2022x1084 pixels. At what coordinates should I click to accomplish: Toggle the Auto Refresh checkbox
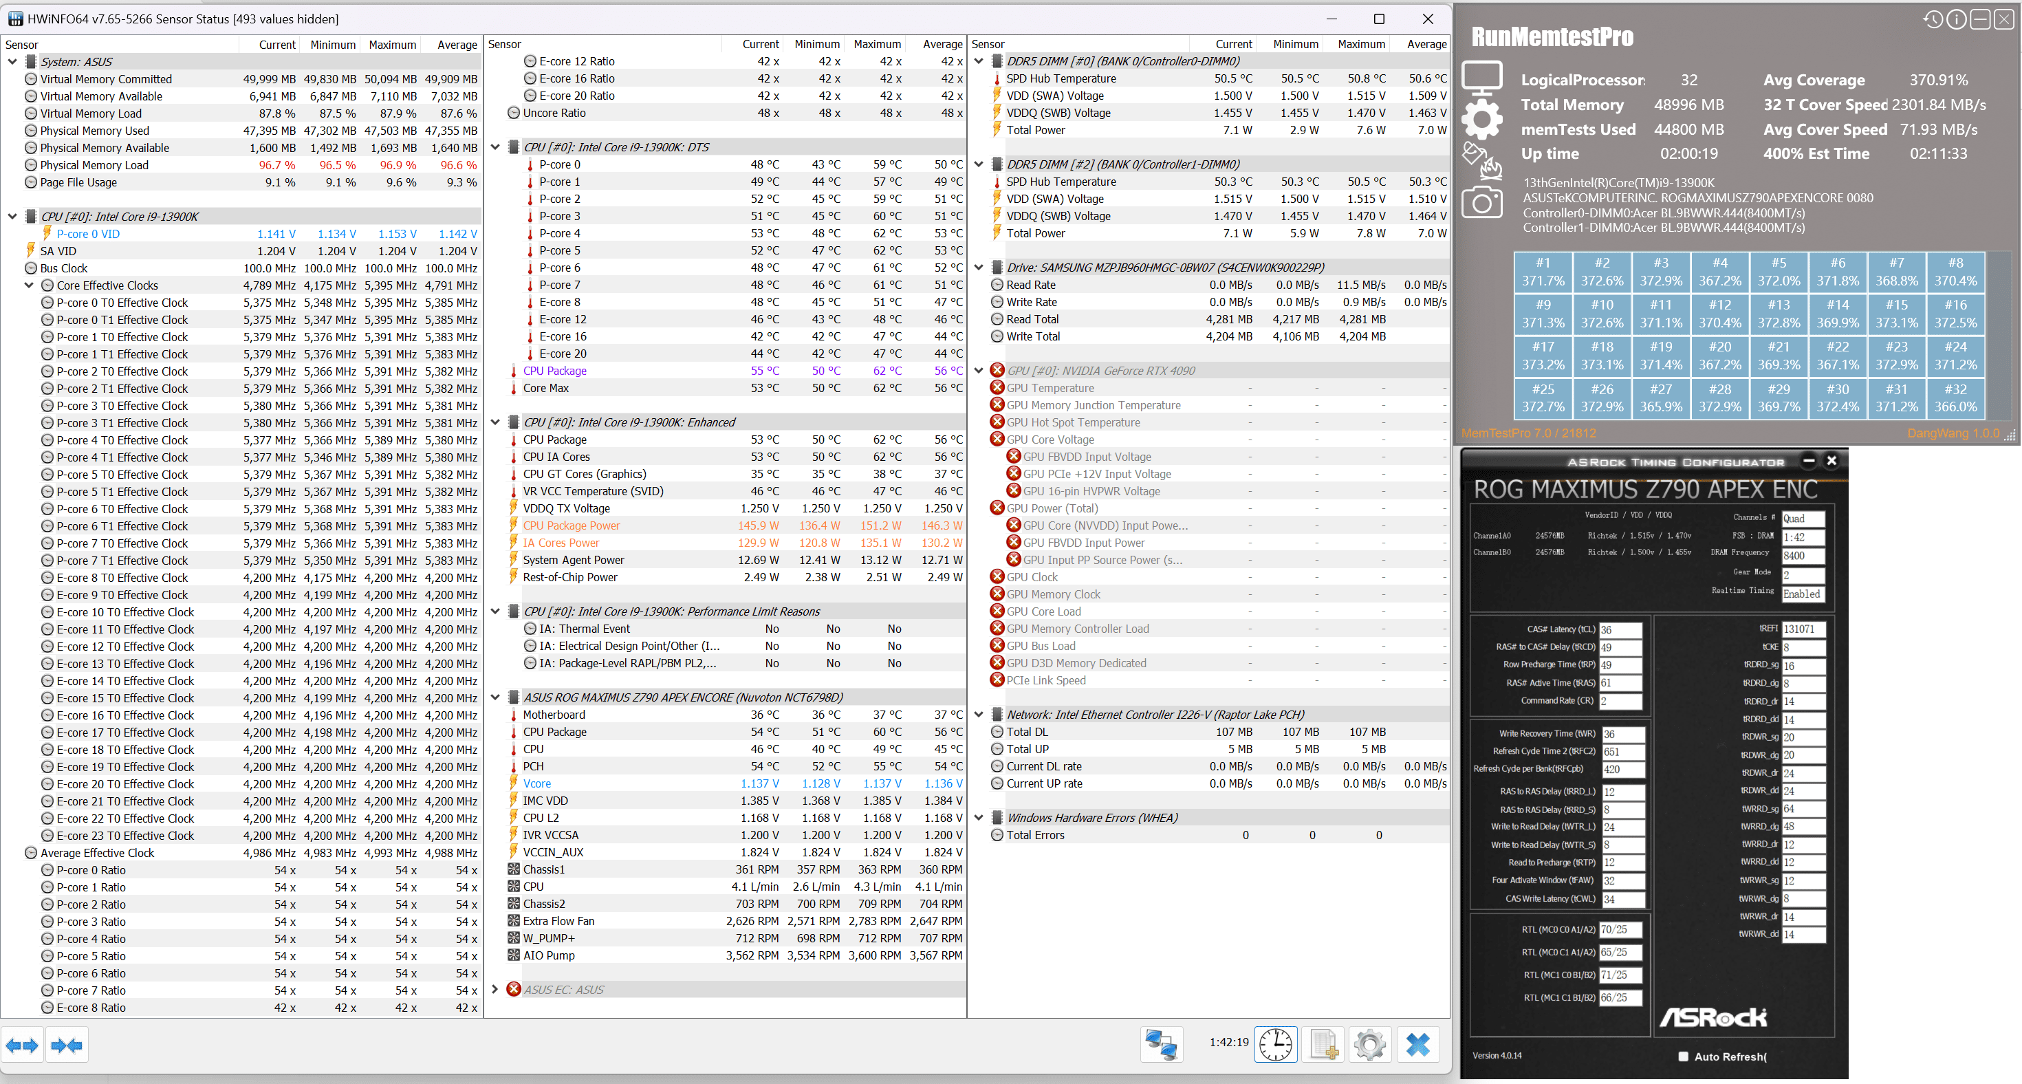1683,1056
